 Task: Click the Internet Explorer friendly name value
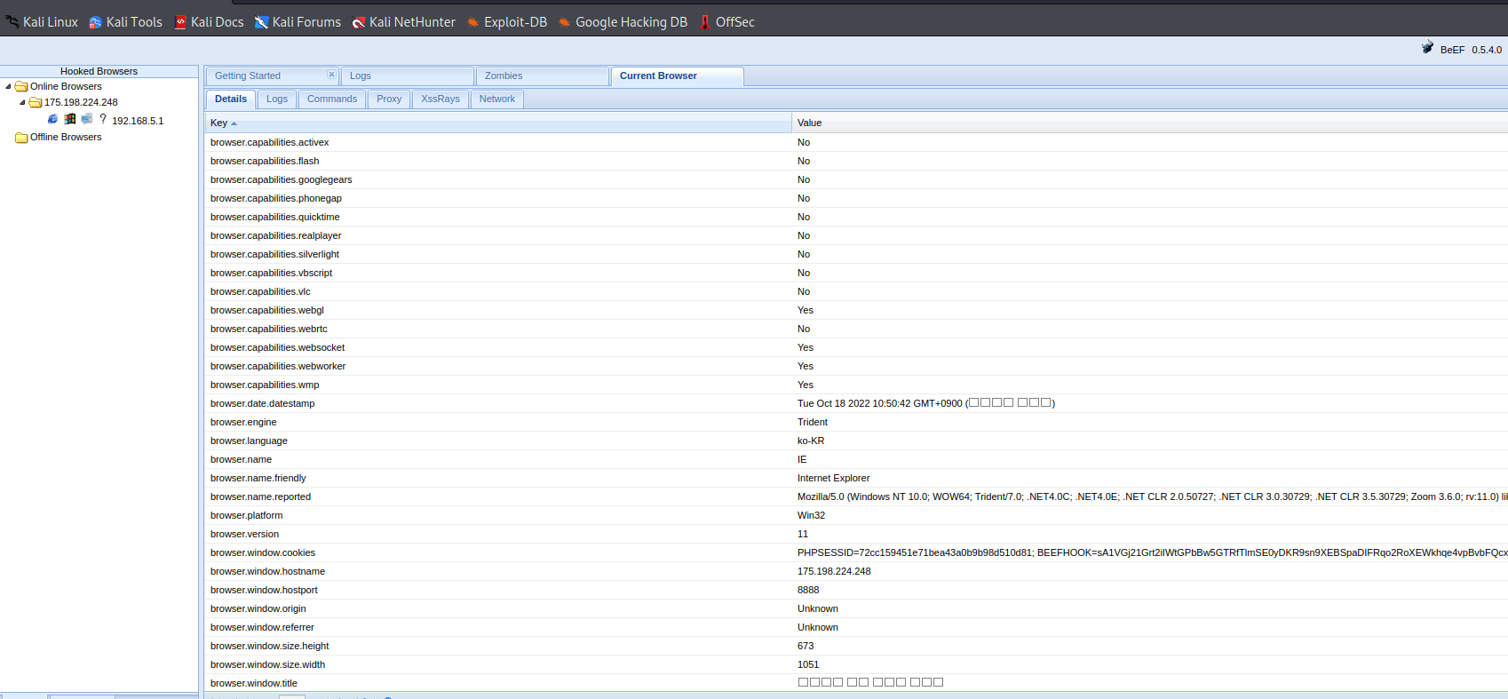pos(834,478)
